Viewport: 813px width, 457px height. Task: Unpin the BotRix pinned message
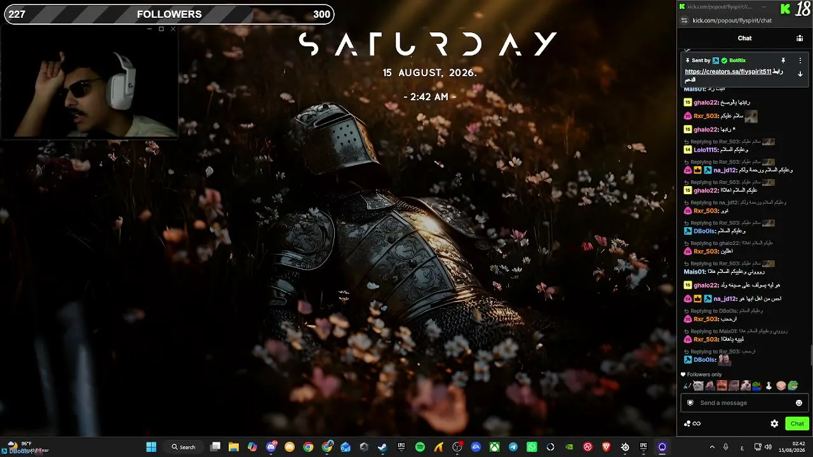pos(783,60)
